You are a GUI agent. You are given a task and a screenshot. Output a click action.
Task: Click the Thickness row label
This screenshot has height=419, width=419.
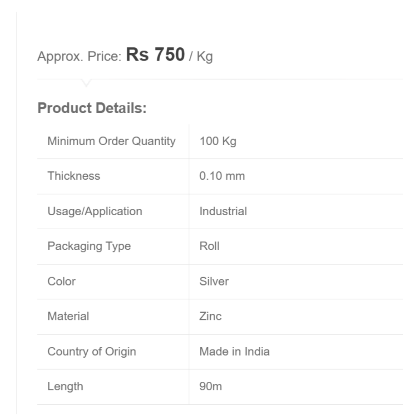[x=74, y=176]
